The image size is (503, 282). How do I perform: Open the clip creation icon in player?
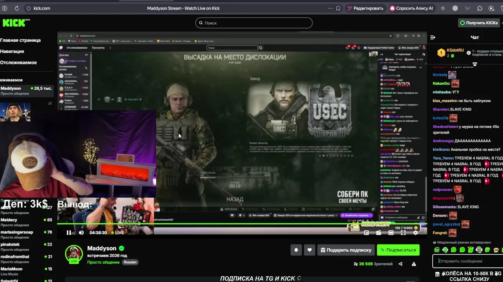tap(378, 233)
